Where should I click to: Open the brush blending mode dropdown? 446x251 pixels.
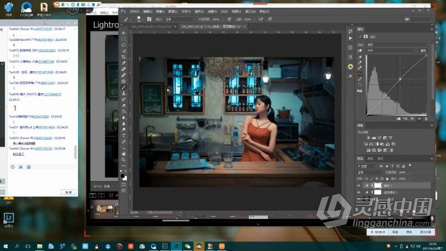(x=180, y=19)
